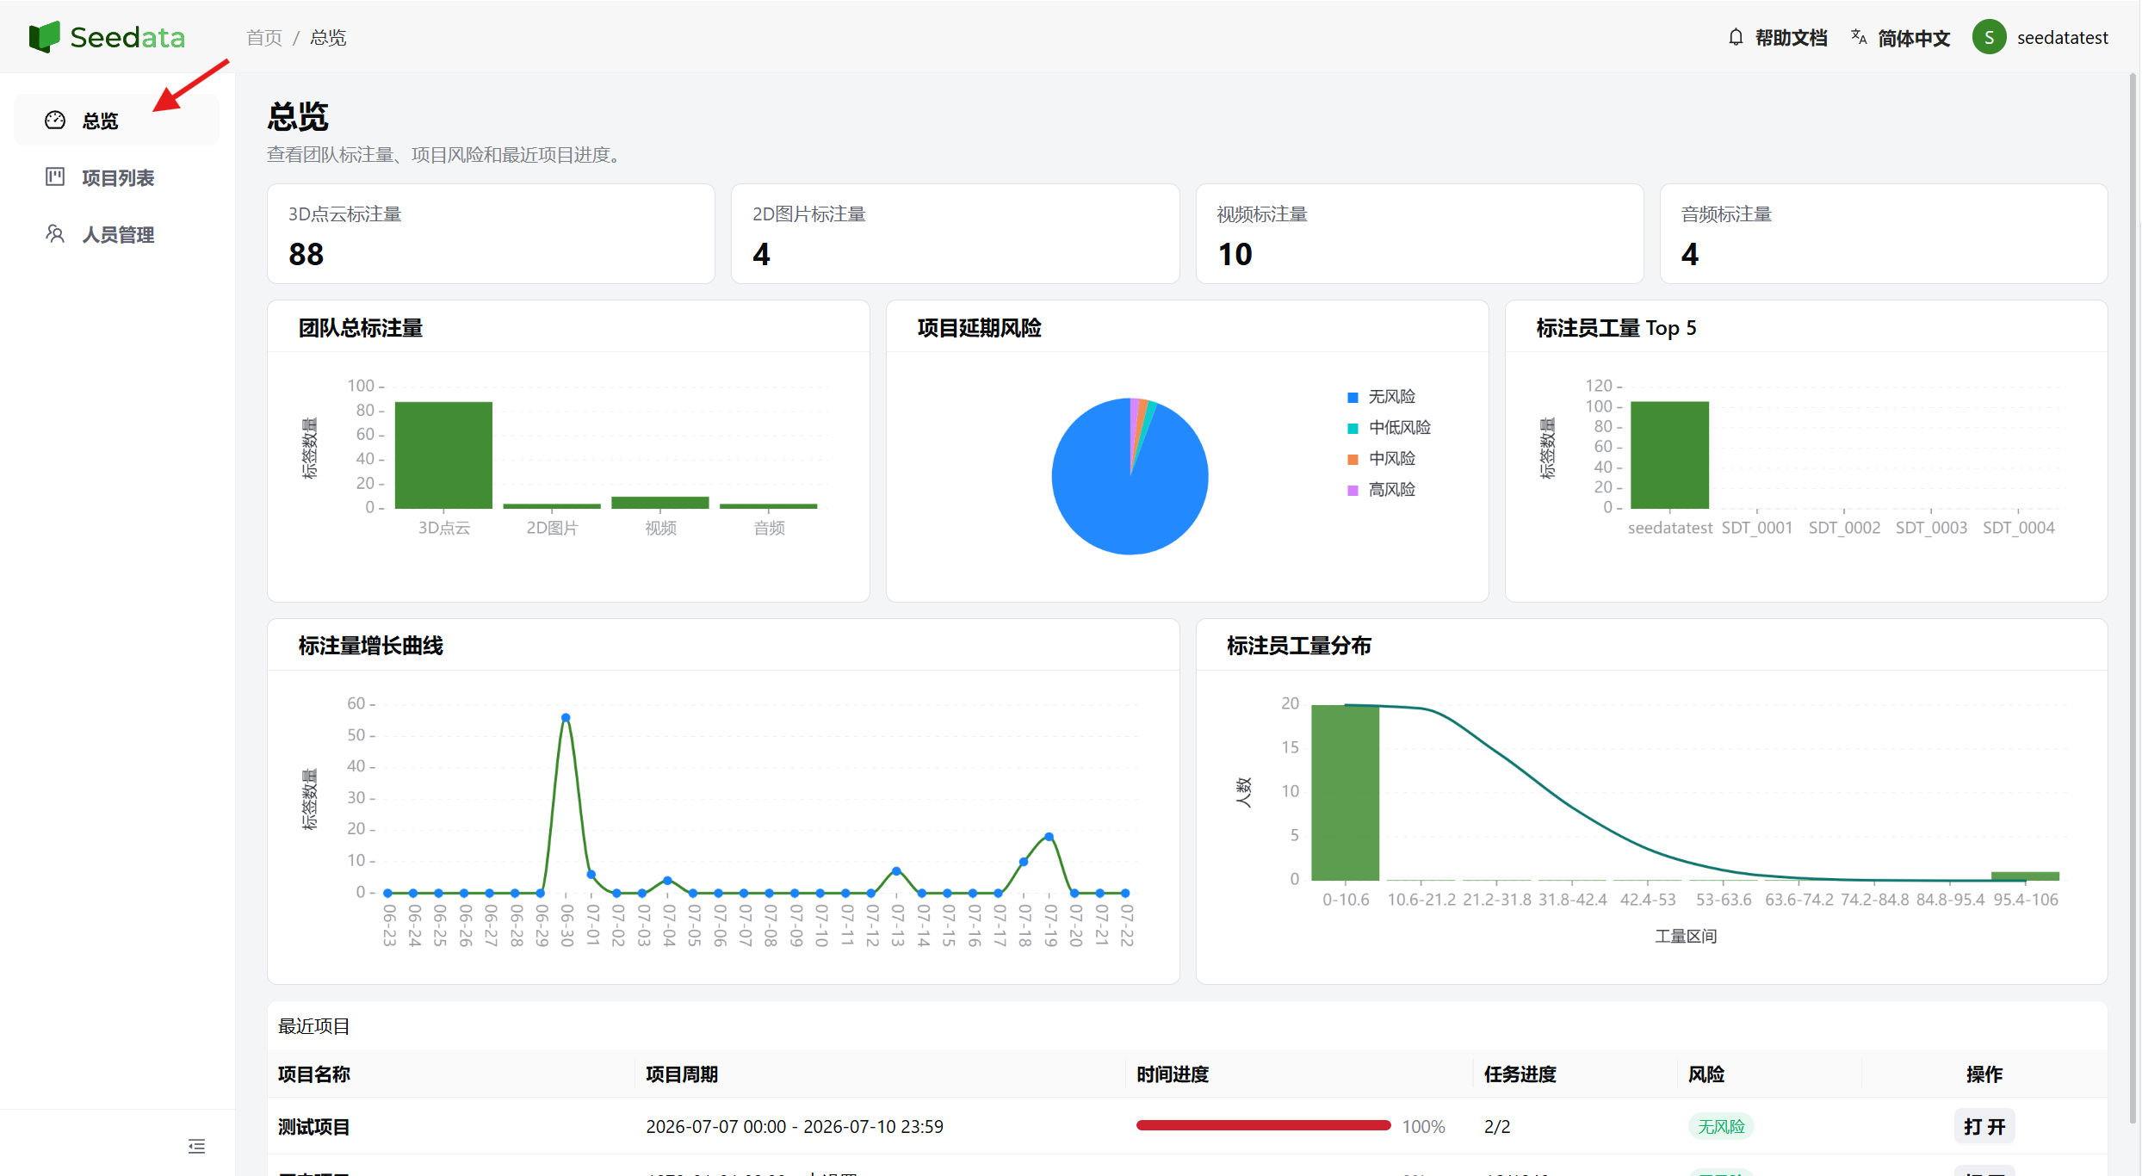The width and height of the screenshot is (2142, 1176).
Task: Select 总览 in the sidebar
Action: point(117,121)
